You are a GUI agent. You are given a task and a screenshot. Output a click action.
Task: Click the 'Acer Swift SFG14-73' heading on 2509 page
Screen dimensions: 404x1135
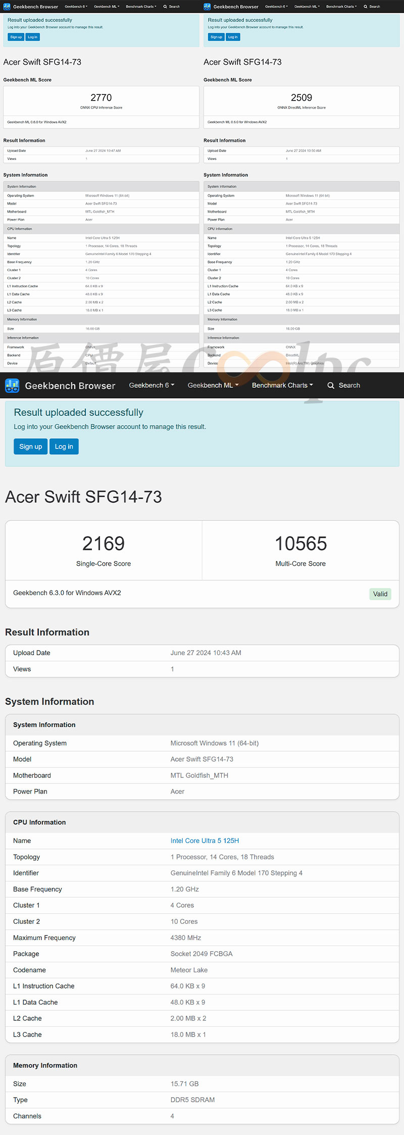click(x=242, y=62)
